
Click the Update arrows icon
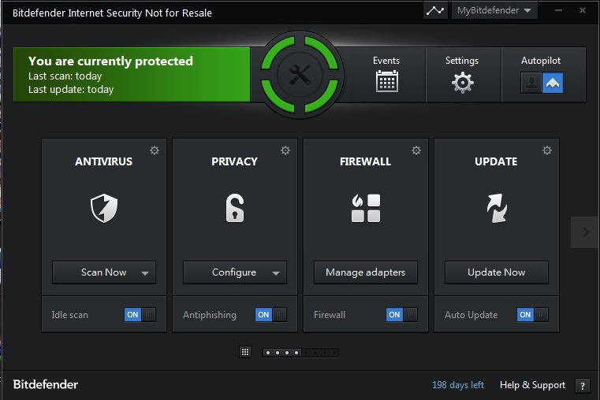[496, 209]
